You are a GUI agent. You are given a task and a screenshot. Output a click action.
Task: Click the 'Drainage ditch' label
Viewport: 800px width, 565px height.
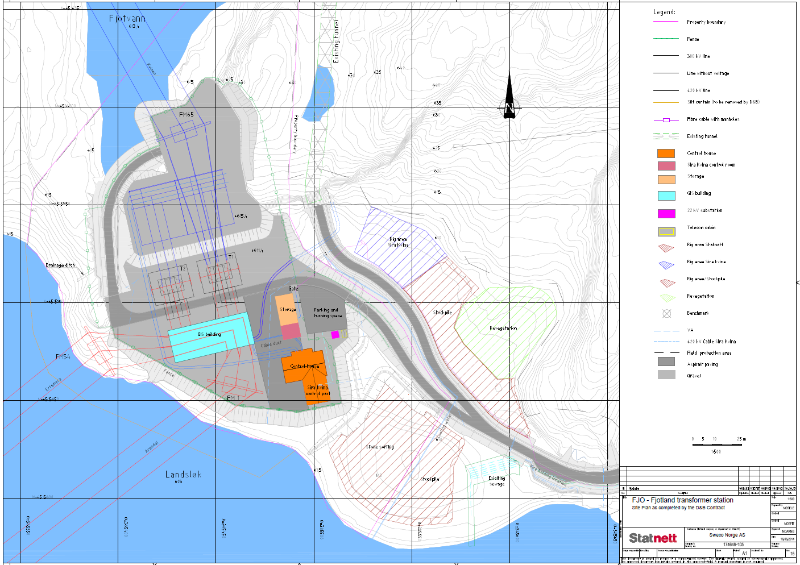[60, 265]
